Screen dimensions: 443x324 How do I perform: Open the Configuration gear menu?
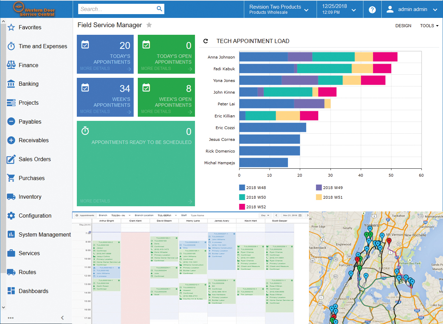point(11,216)
